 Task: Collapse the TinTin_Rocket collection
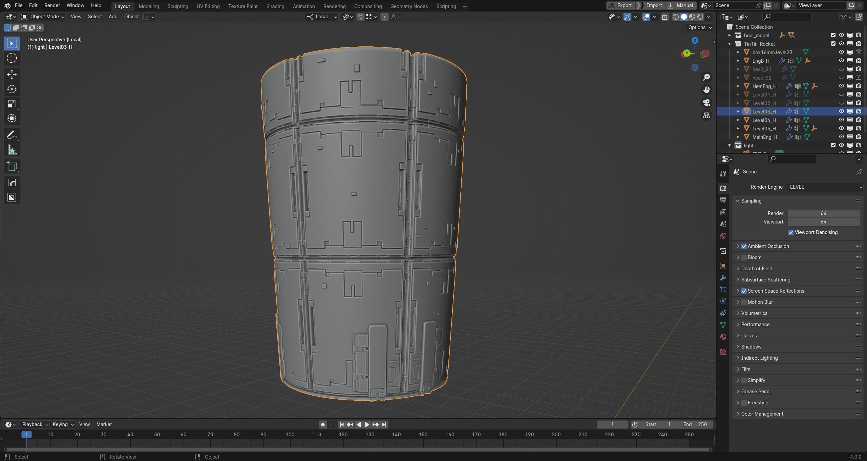(x=729, y=44)
